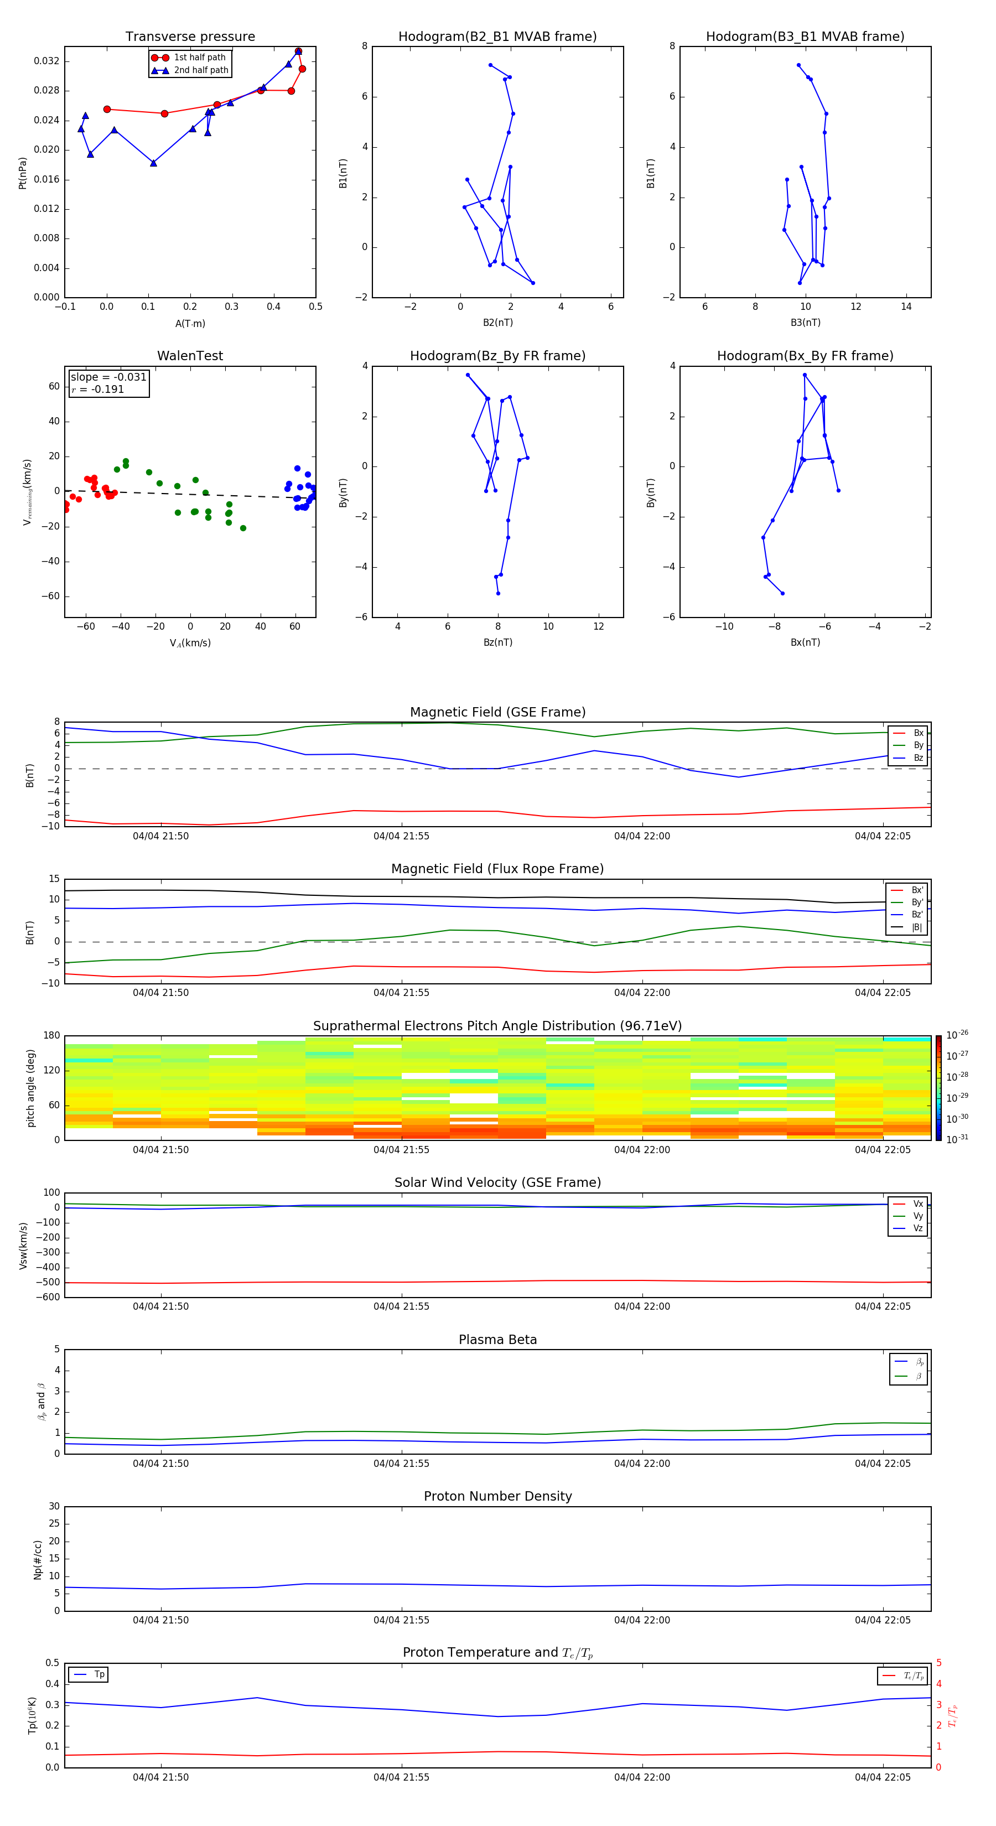Click "04/04 22:00" tick under GSE magnetic field
Screen dimensions: 996x1826
tap(641, 837)
